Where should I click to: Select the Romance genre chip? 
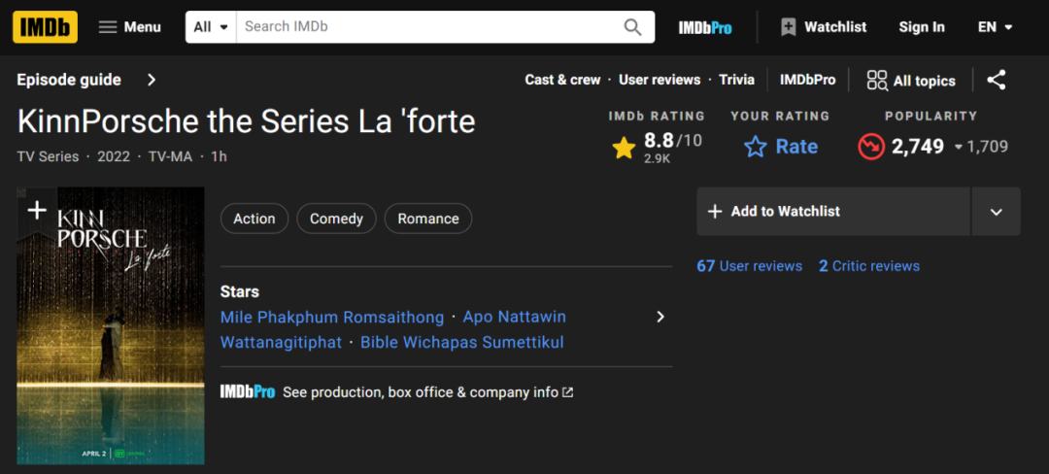pyautogui.click(x=427, y=219)
